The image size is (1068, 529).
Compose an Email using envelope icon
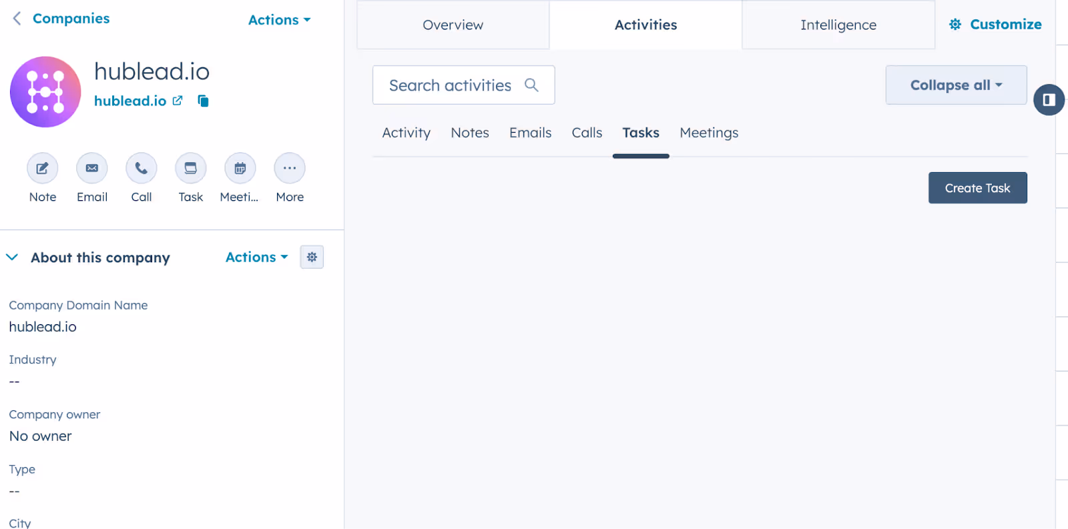pyautogui.click(x=92, y=168)
